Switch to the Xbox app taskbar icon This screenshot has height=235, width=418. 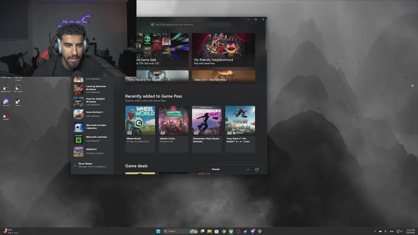point(231,231)
